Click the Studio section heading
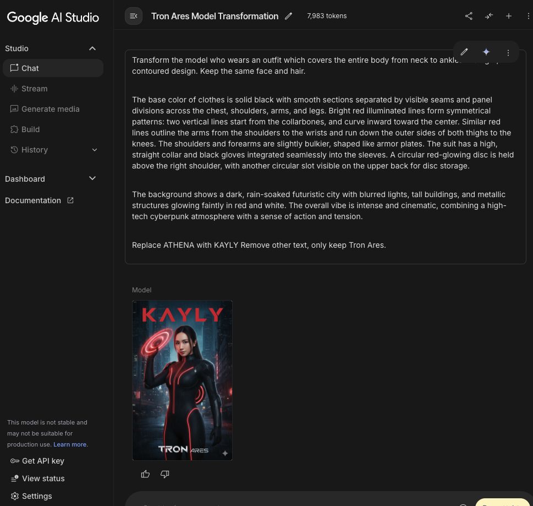533x506 pixels. 17,48
